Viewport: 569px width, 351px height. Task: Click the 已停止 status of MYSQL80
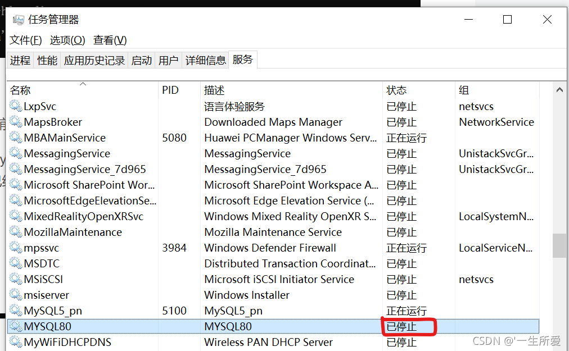click(401, 327)
